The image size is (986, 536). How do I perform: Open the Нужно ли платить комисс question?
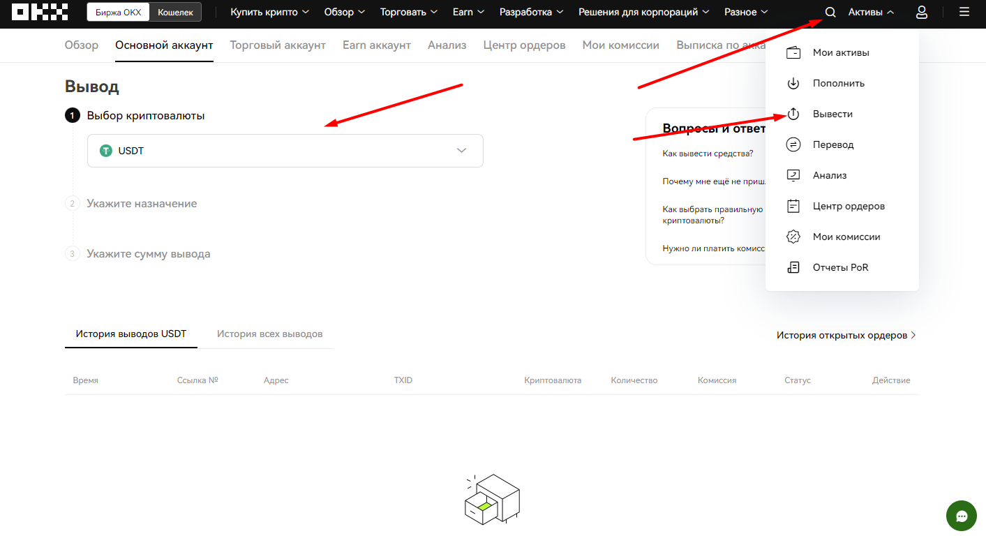coord(714,248)
